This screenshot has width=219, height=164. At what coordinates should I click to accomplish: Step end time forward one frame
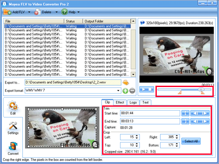click(205, 121)
